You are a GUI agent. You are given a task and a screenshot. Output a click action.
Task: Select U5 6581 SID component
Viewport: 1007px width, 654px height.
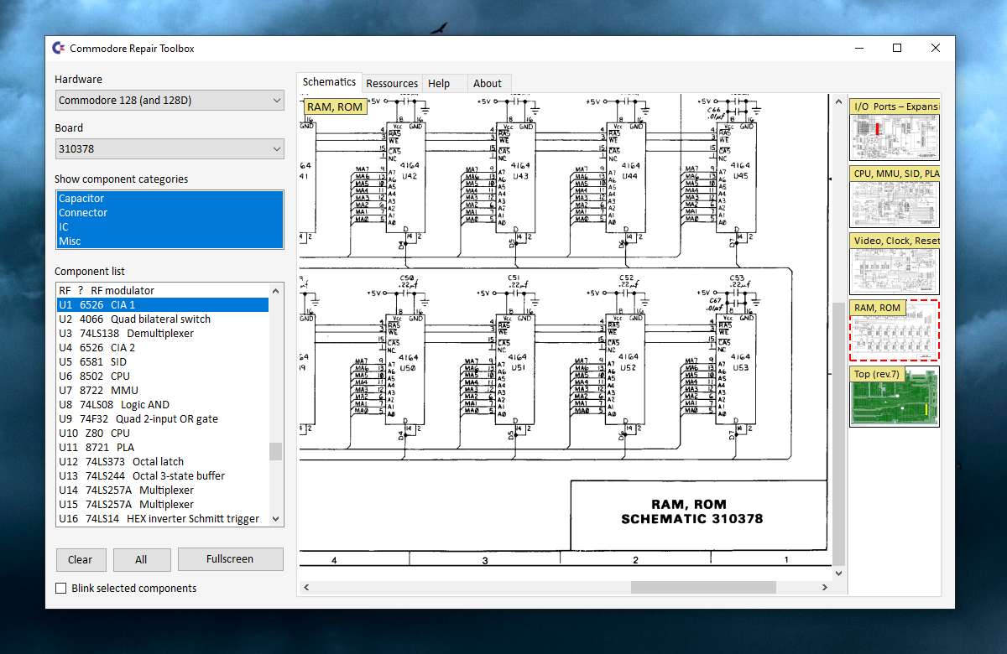(x=163, y=362)
